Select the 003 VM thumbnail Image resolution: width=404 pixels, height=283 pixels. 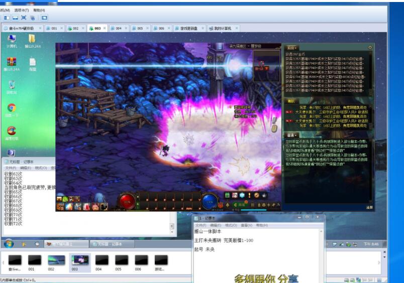pos(80,262)
